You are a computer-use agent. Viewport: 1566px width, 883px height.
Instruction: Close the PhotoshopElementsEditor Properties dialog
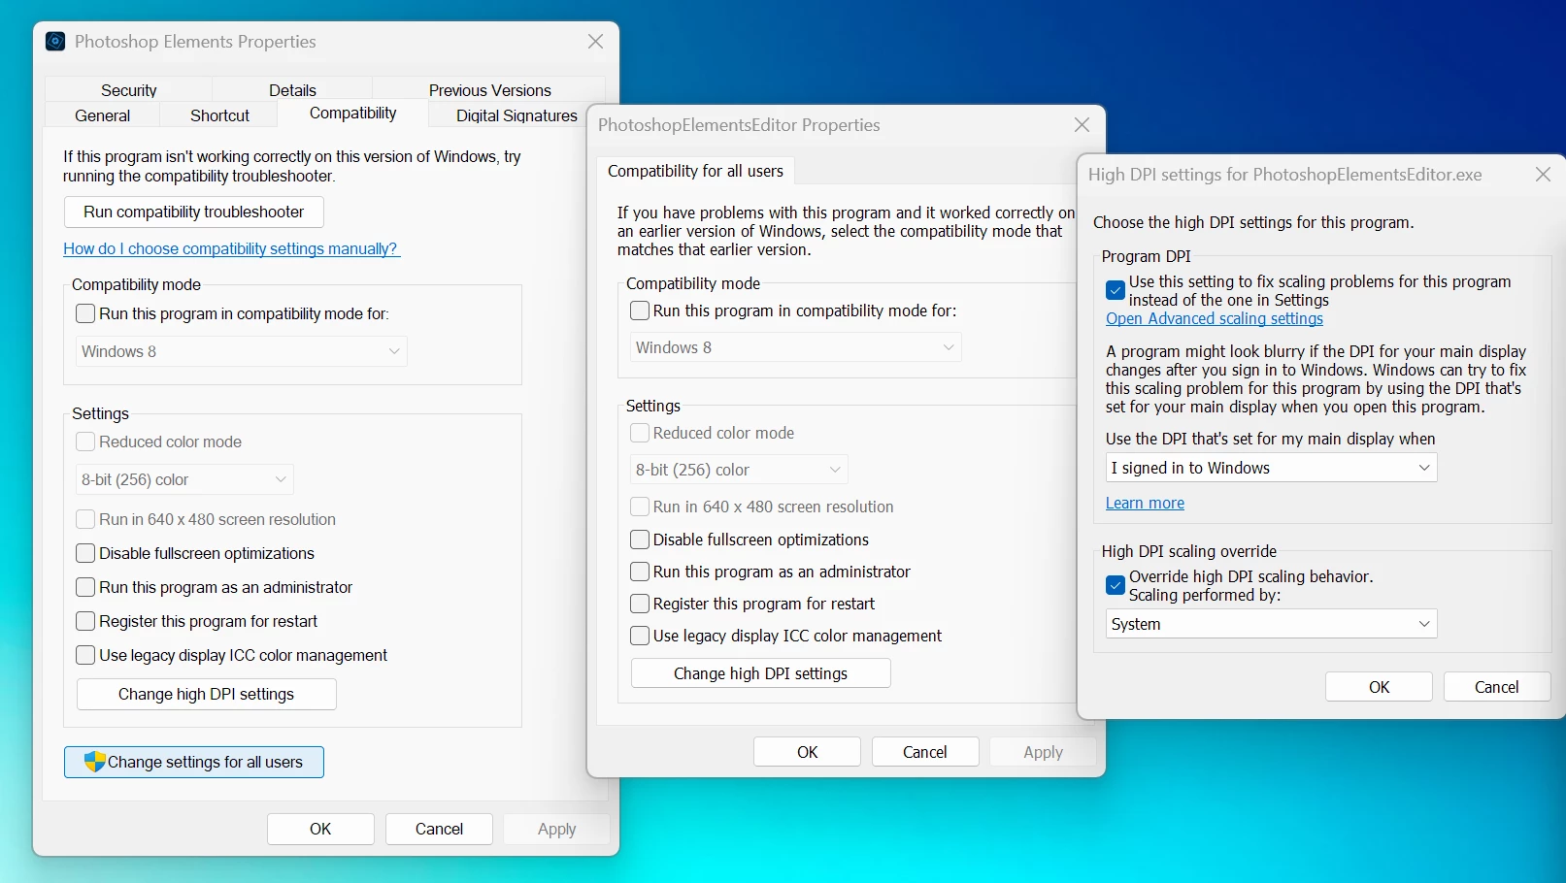[1082, 124]
